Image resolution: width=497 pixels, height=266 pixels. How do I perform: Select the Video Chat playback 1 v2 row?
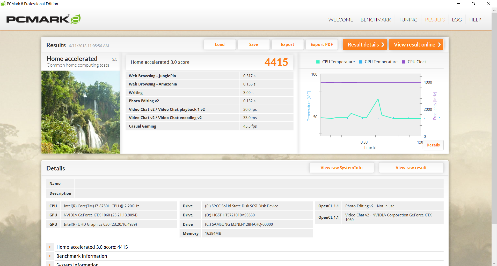click(x=209, y=109)
